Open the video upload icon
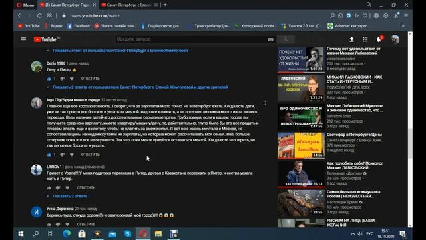The height and width of the screenshot is (240, 426). (x=351, y=39)
